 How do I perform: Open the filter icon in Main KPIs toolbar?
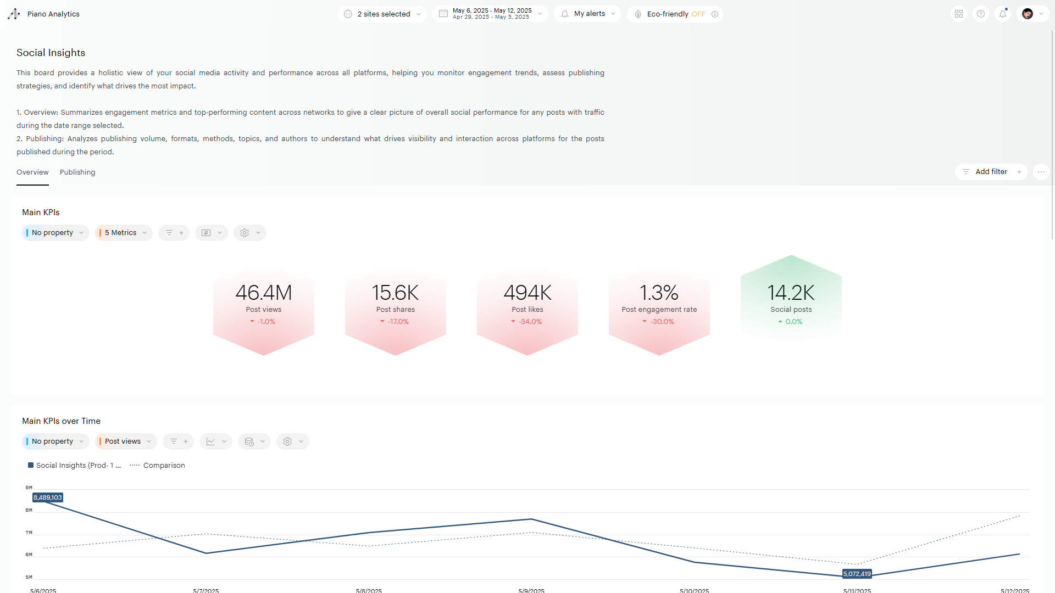[170, 233]
